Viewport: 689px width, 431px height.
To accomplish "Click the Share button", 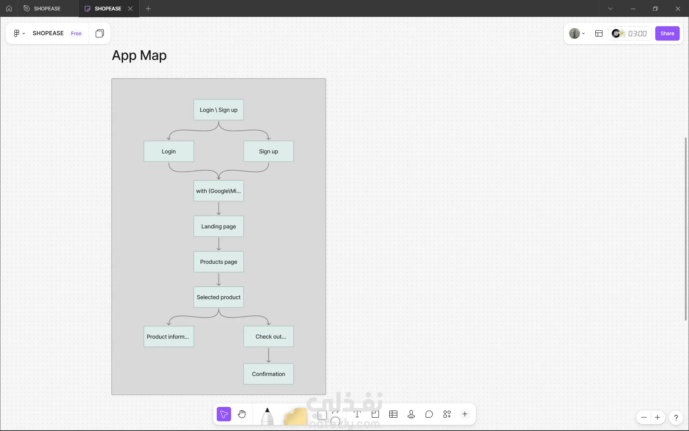I will [x=667, y=33].
